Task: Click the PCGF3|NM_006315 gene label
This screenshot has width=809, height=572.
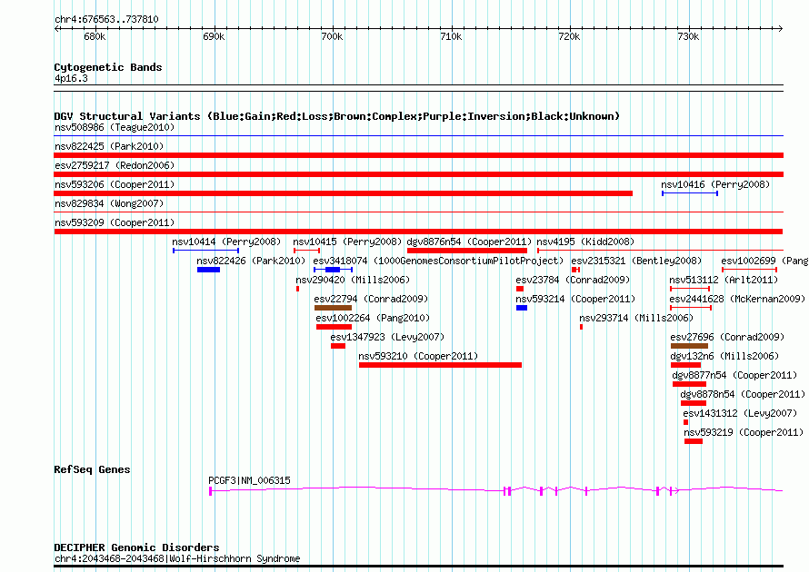Action: point(249,480)
